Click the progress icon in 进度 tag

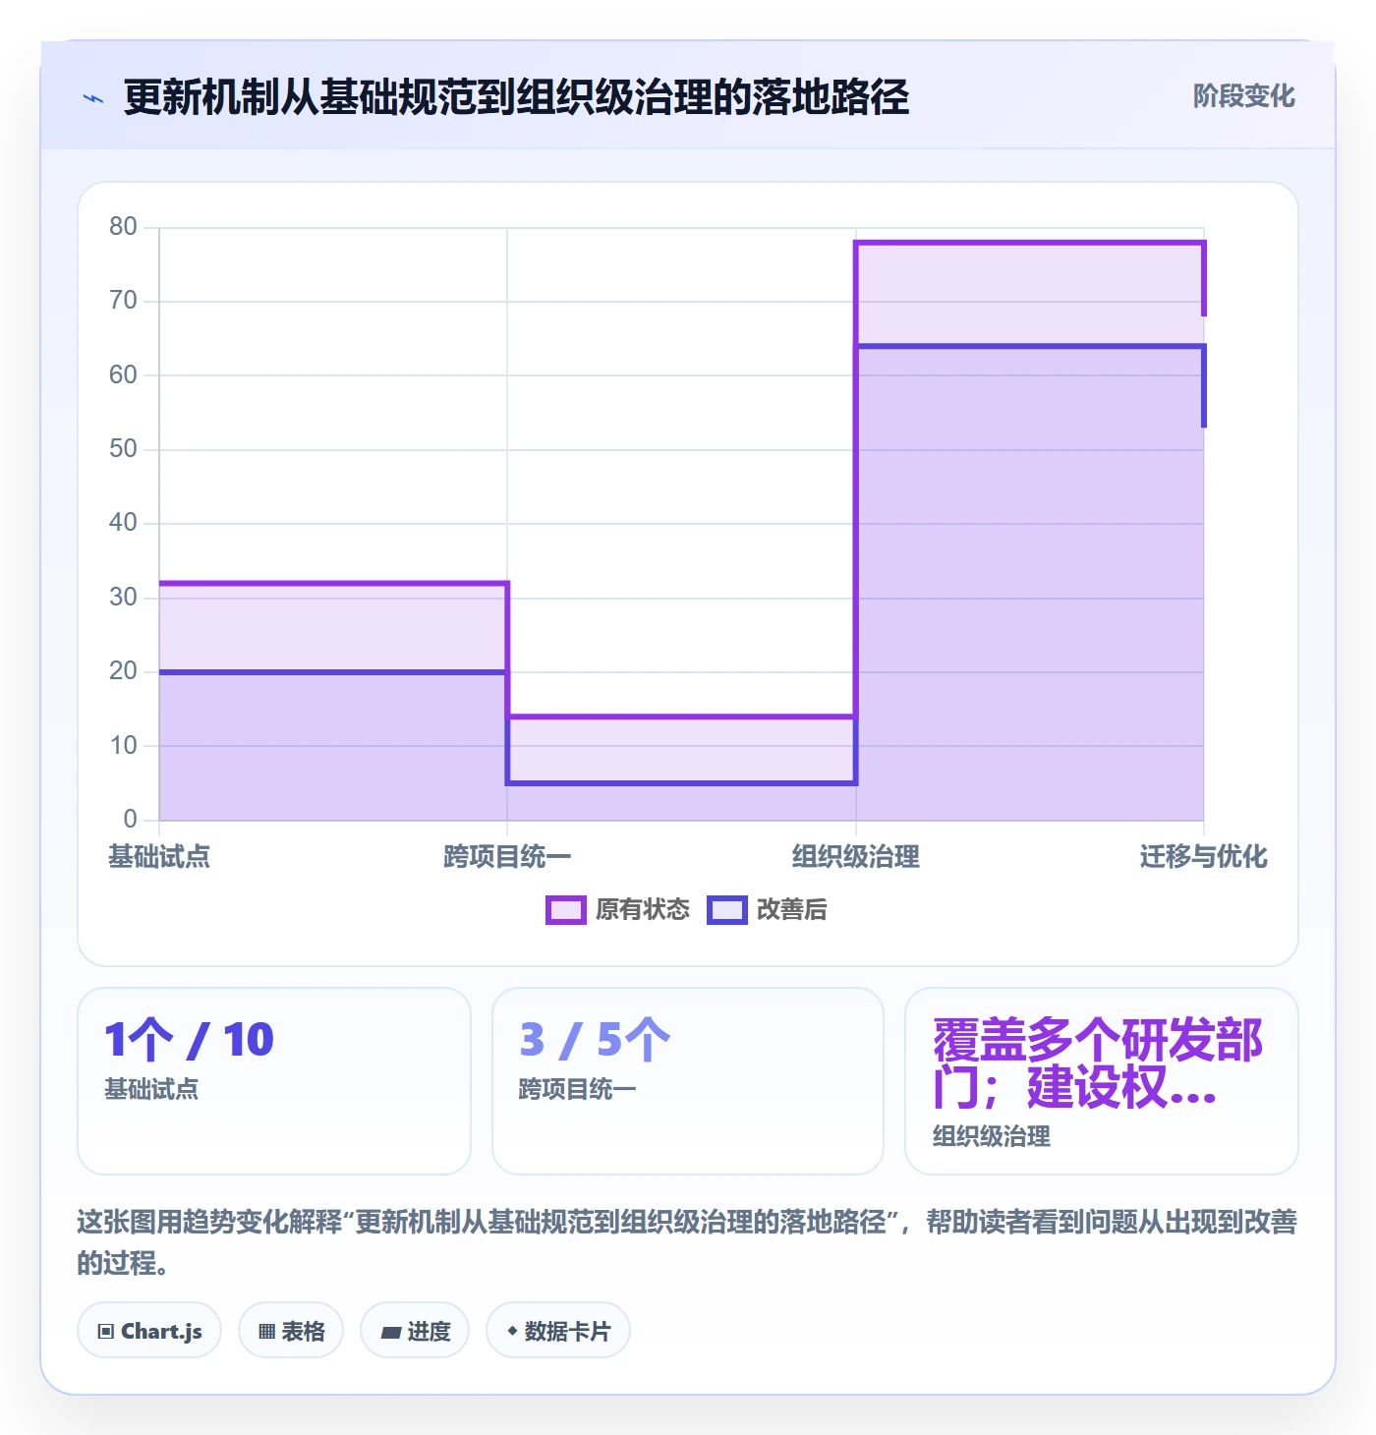pyautogui.click(x=391, y=1332)
